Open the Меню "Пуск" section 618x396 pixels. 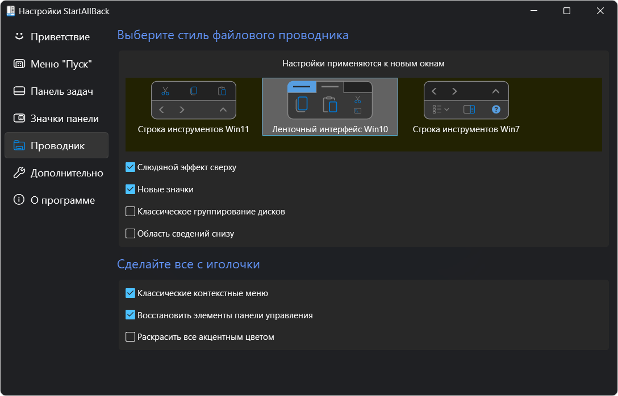[x=56, y=64]
